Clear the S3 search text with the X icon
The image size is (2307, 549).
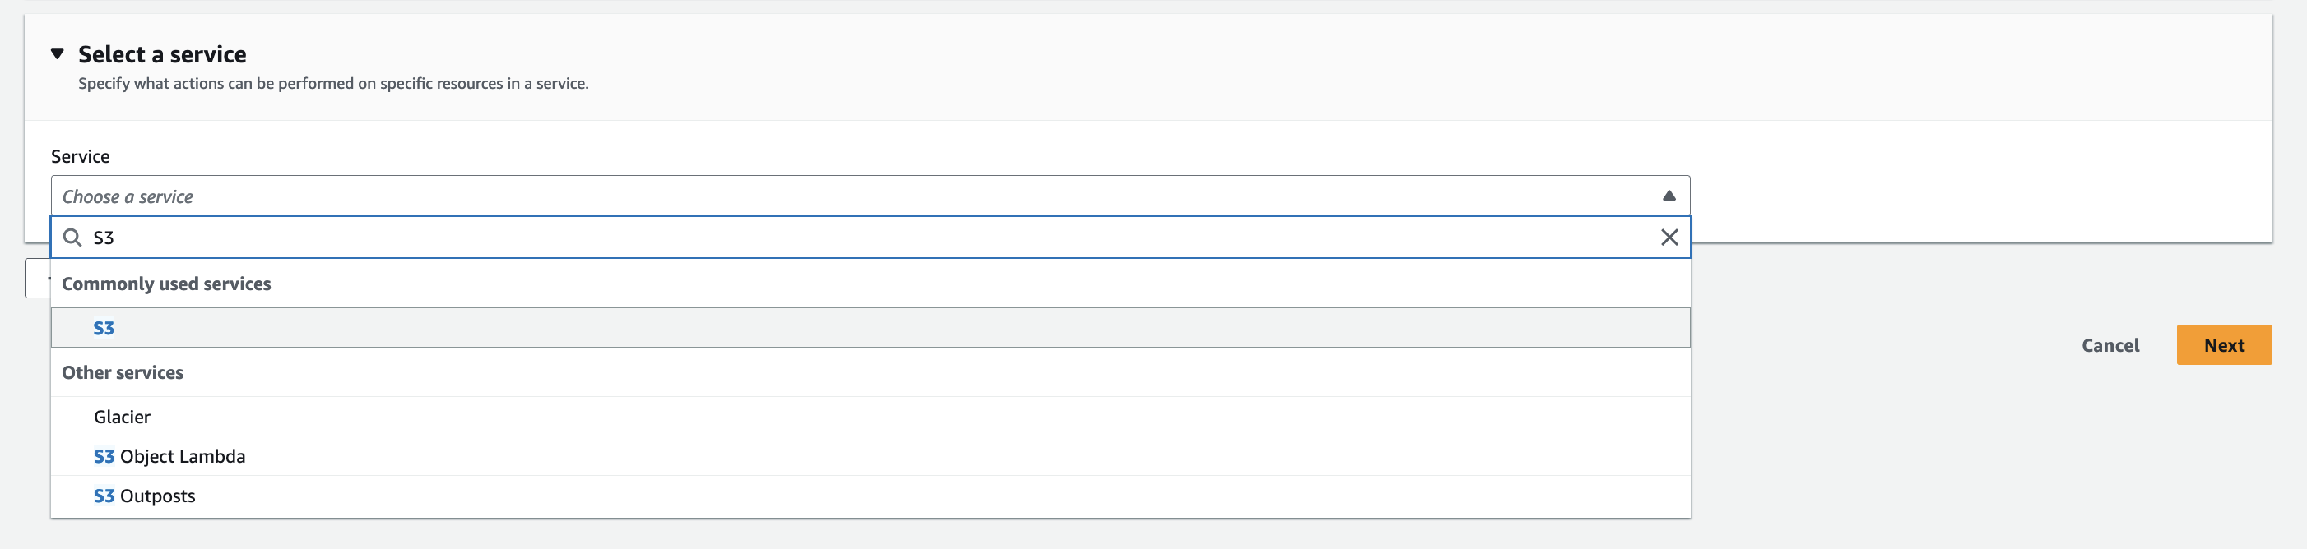point(1669,237)
